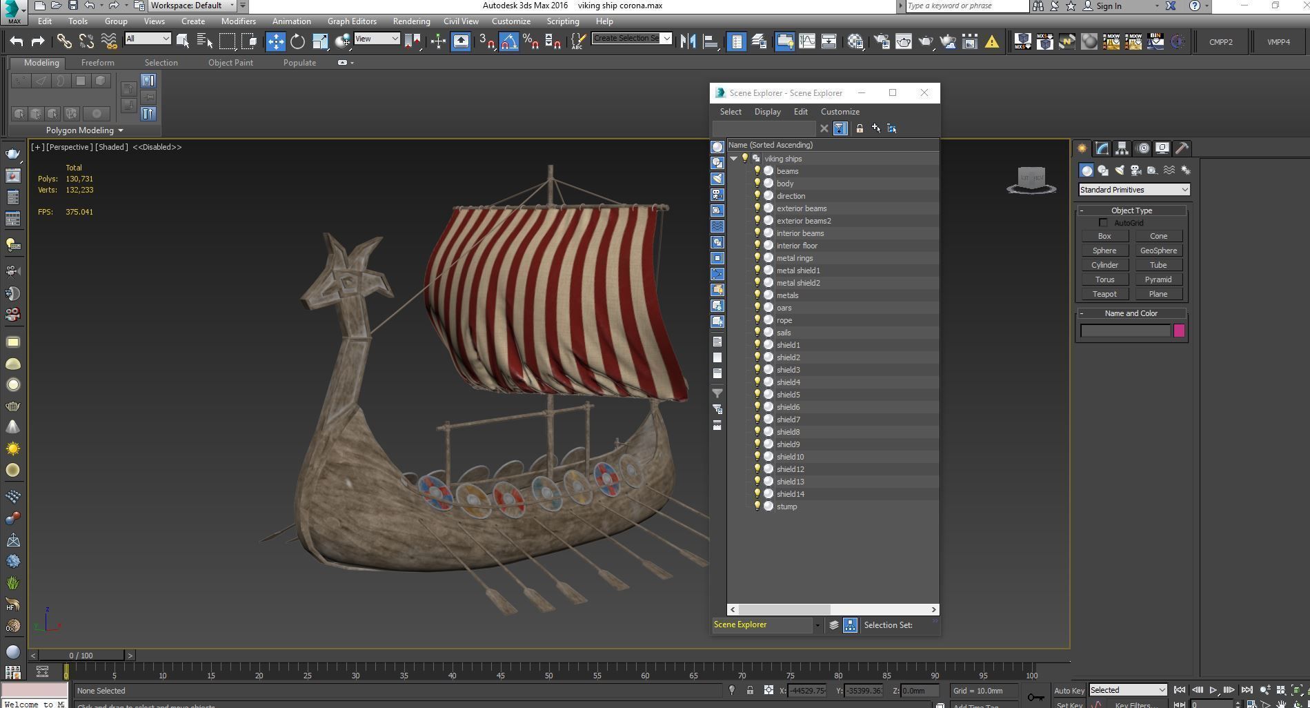Click the Select and Link chain icon

click(64, 41)
